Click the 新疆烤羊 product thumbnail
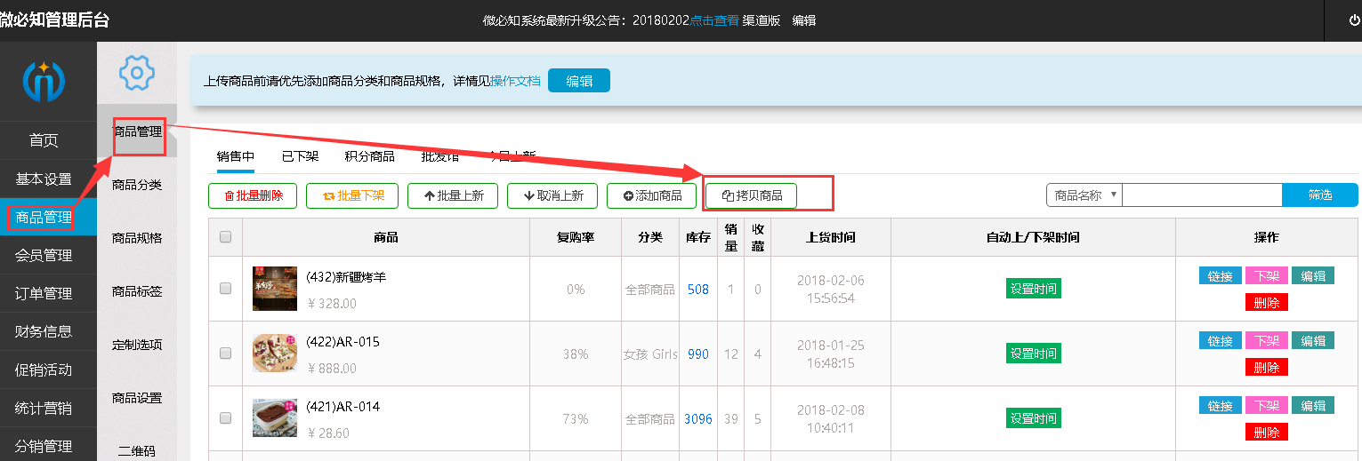 (275, 289)
